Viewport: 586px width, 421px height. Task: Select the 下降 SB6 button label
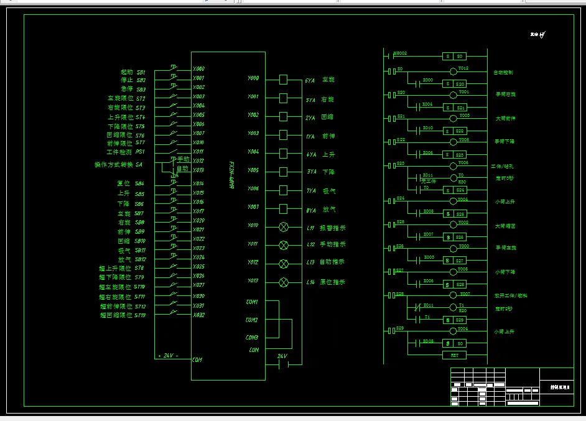point(131,203)
